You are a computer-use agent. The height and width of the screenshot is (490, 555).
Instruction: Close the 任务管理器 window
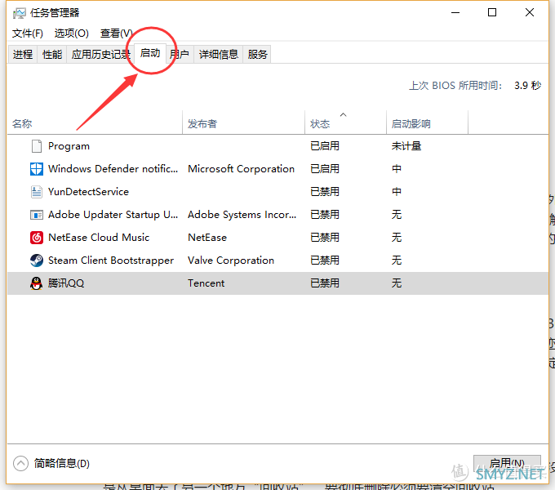[530, 13]
